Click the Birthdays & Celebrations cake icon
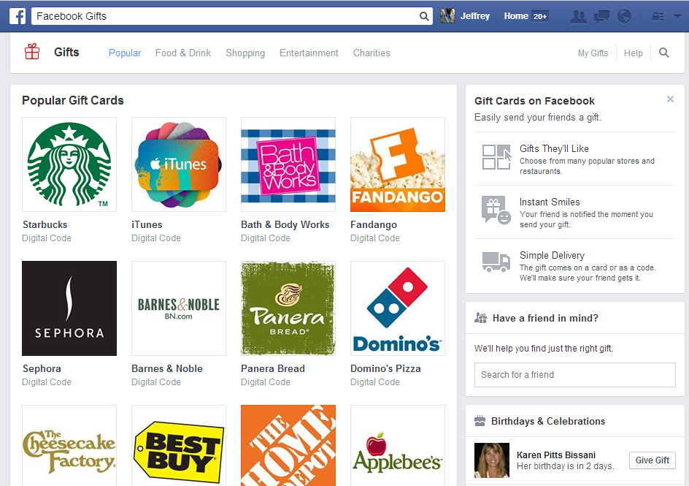This screenshot has width=689, height=486. pos(480,421)
